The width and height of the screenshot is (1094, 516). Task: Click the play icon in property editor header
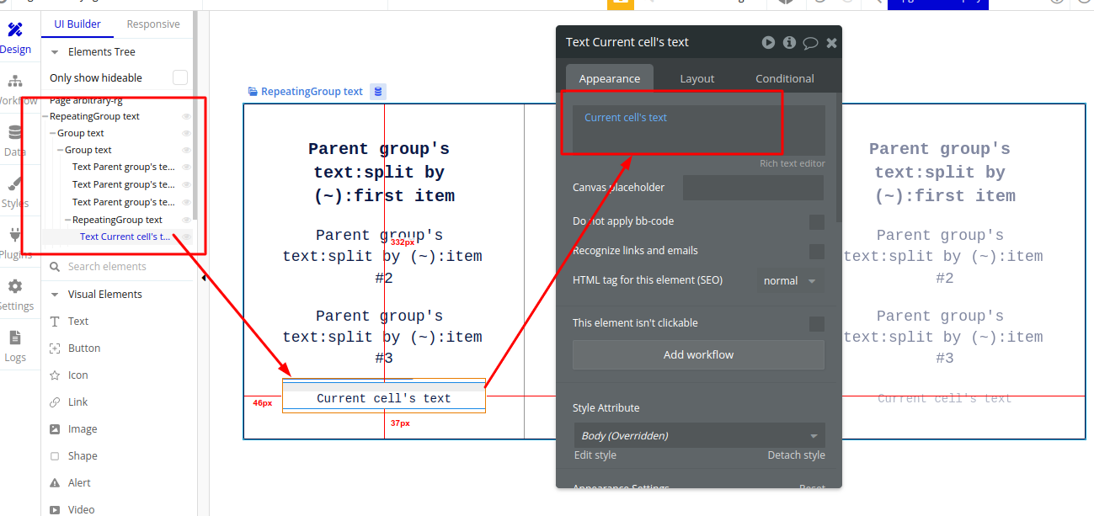click(768, 42)
